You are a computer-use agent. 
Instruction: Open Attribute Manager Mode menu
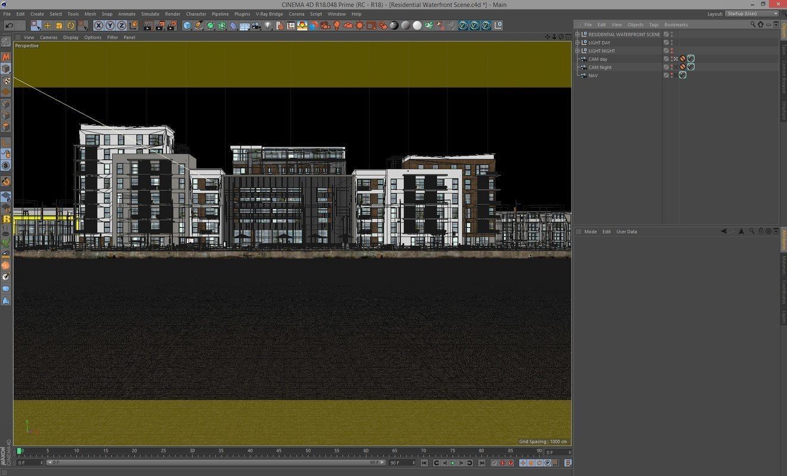tap(591, 231)
